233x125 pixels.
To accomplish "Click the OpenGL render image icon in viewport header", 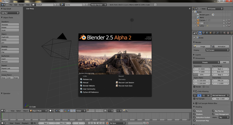I will 123,111.
